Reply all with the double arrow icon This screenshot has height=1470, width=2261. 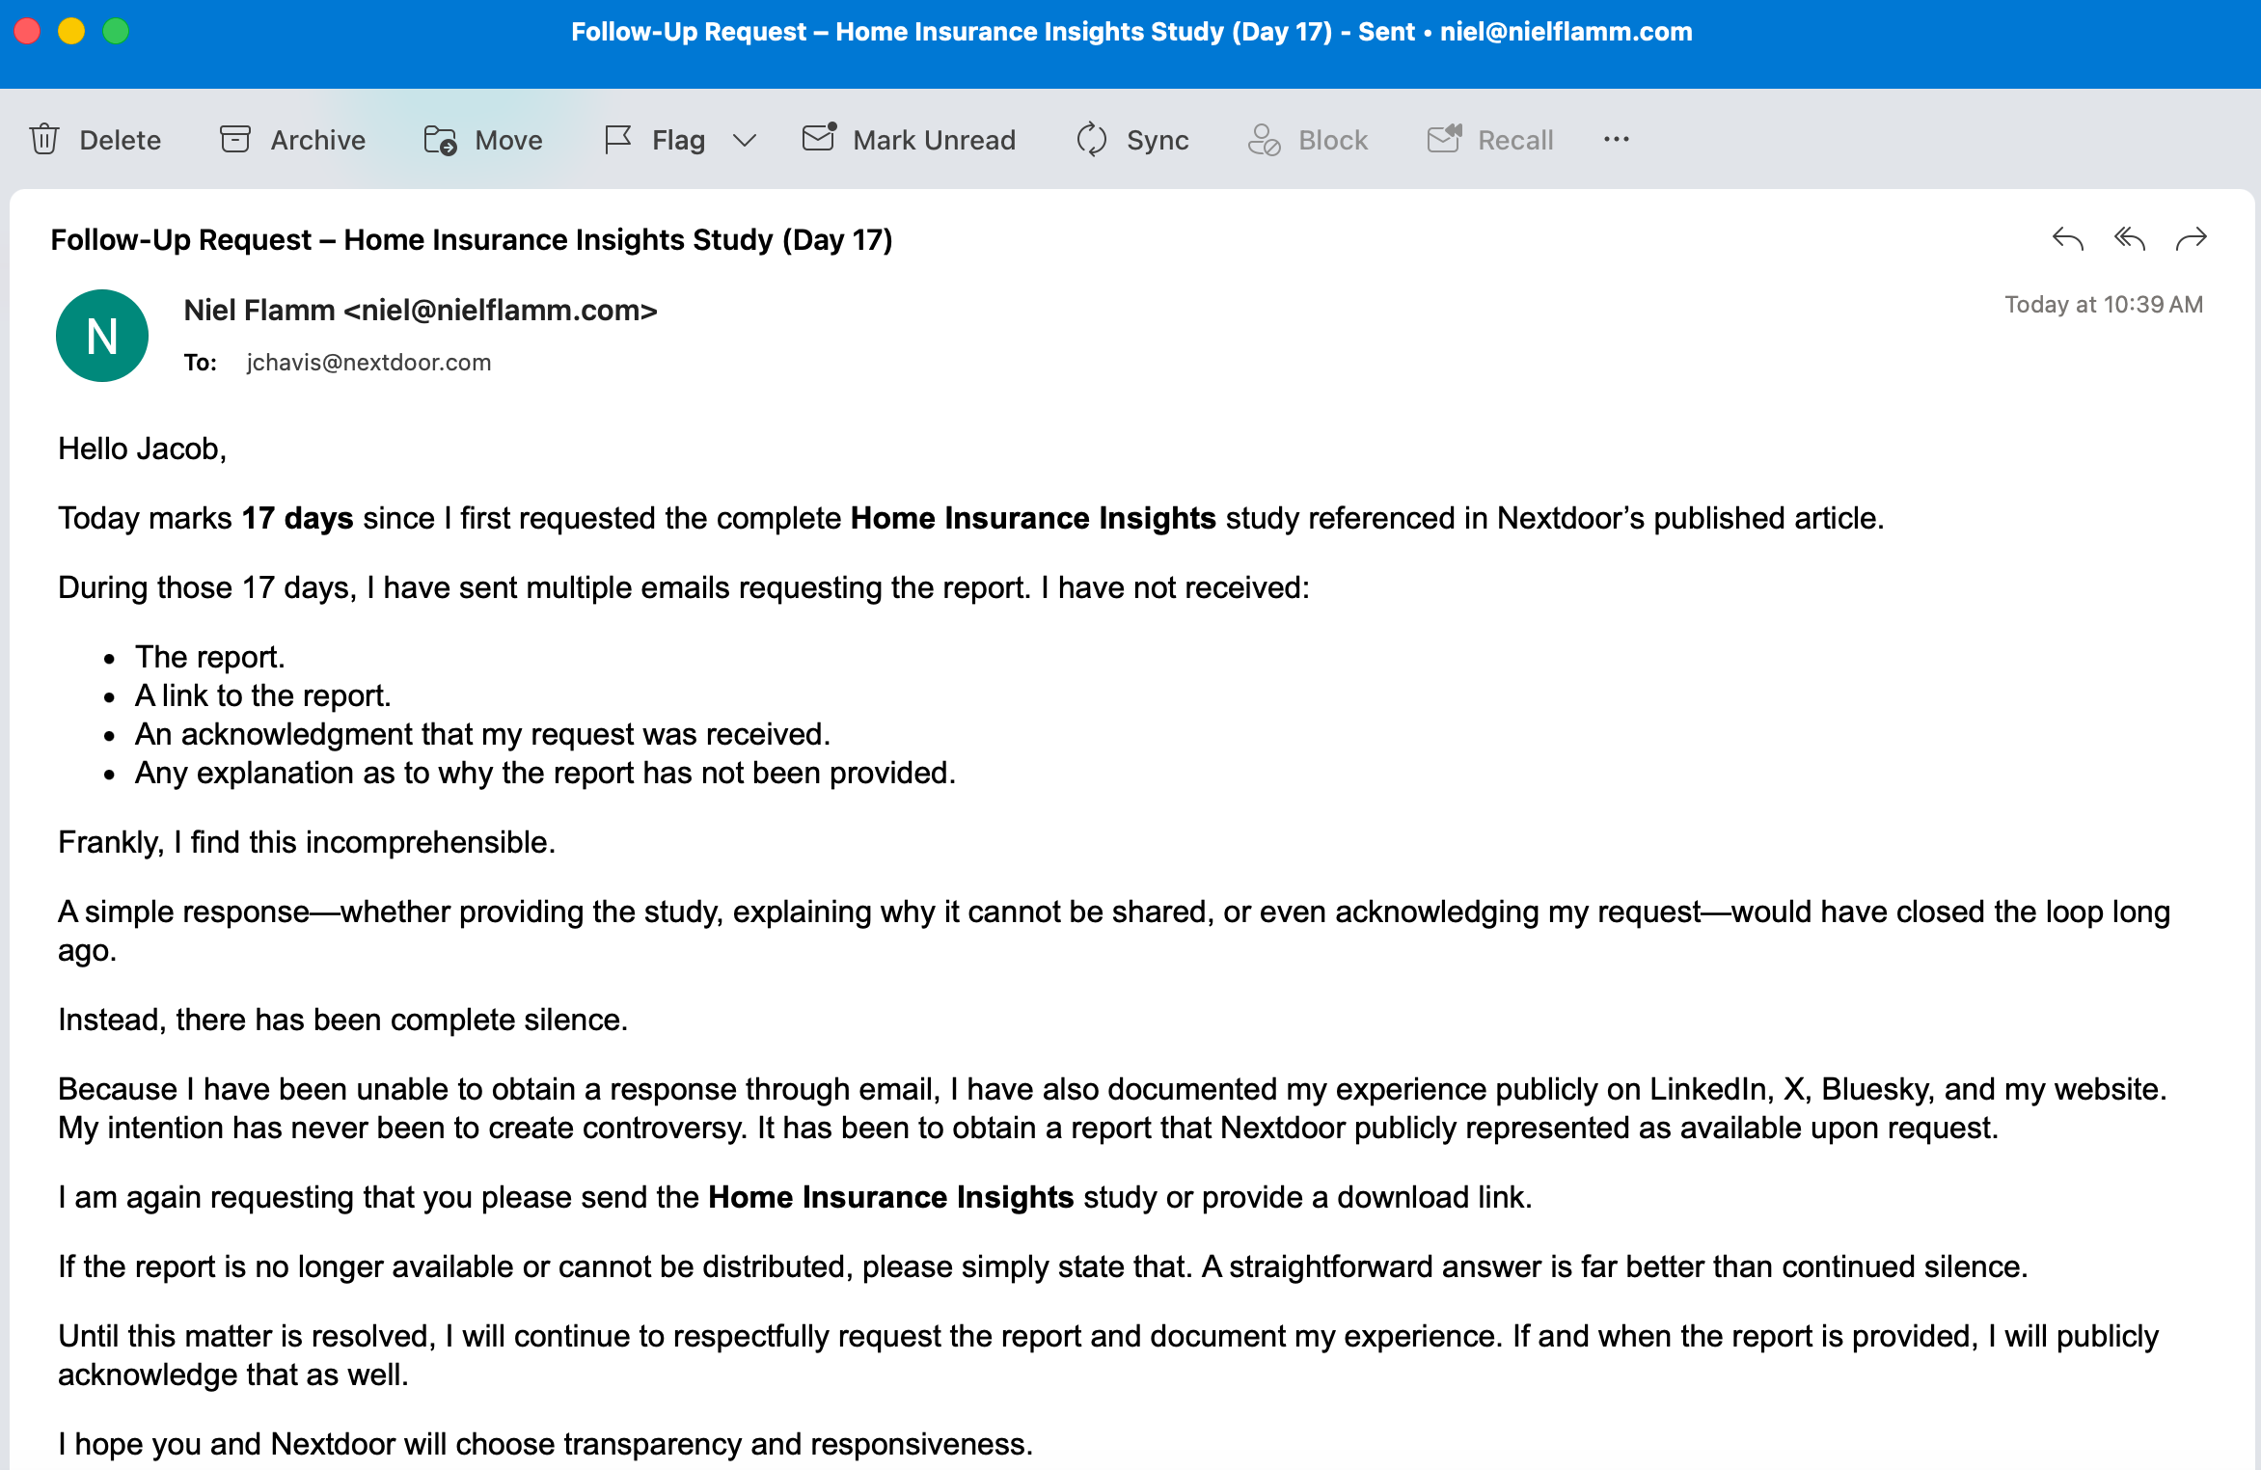coord(2130,238)
